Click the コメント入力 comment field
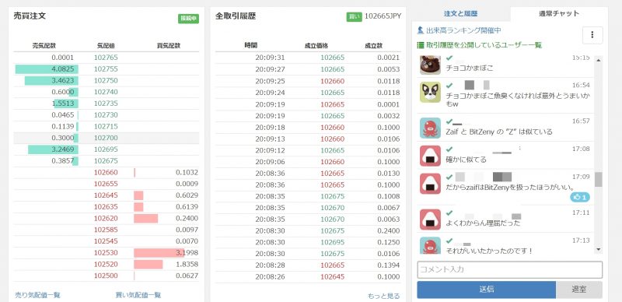622x302 pixels. 510,269
